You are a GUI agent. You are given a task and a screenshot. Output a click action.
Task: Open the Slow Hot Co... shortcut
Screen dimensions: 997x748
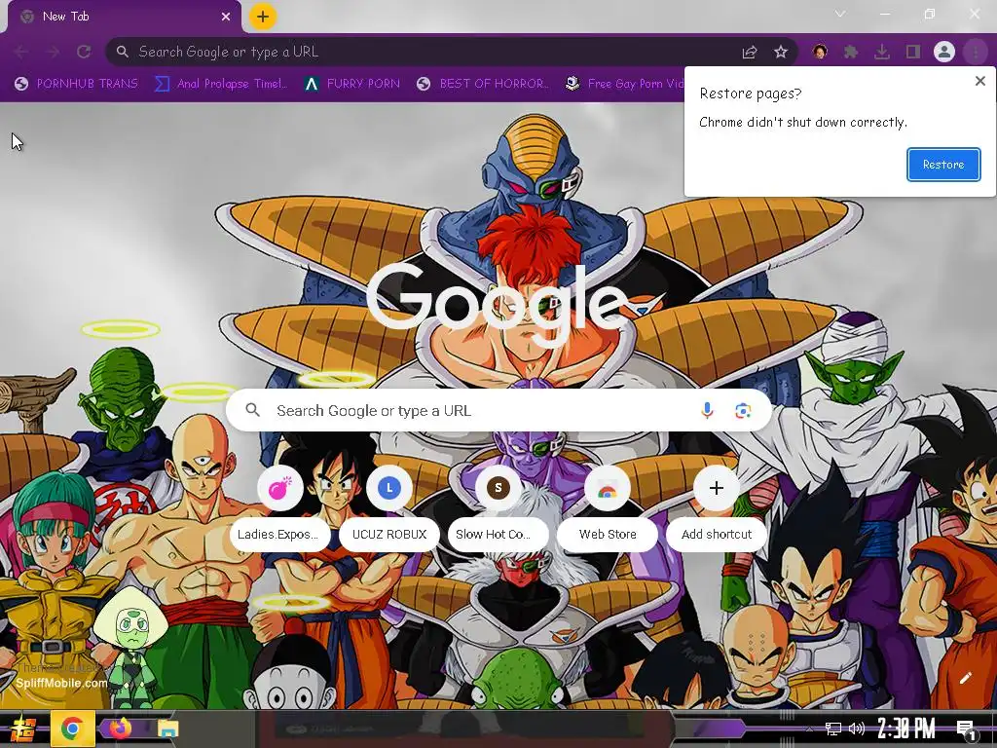point(498,508)
